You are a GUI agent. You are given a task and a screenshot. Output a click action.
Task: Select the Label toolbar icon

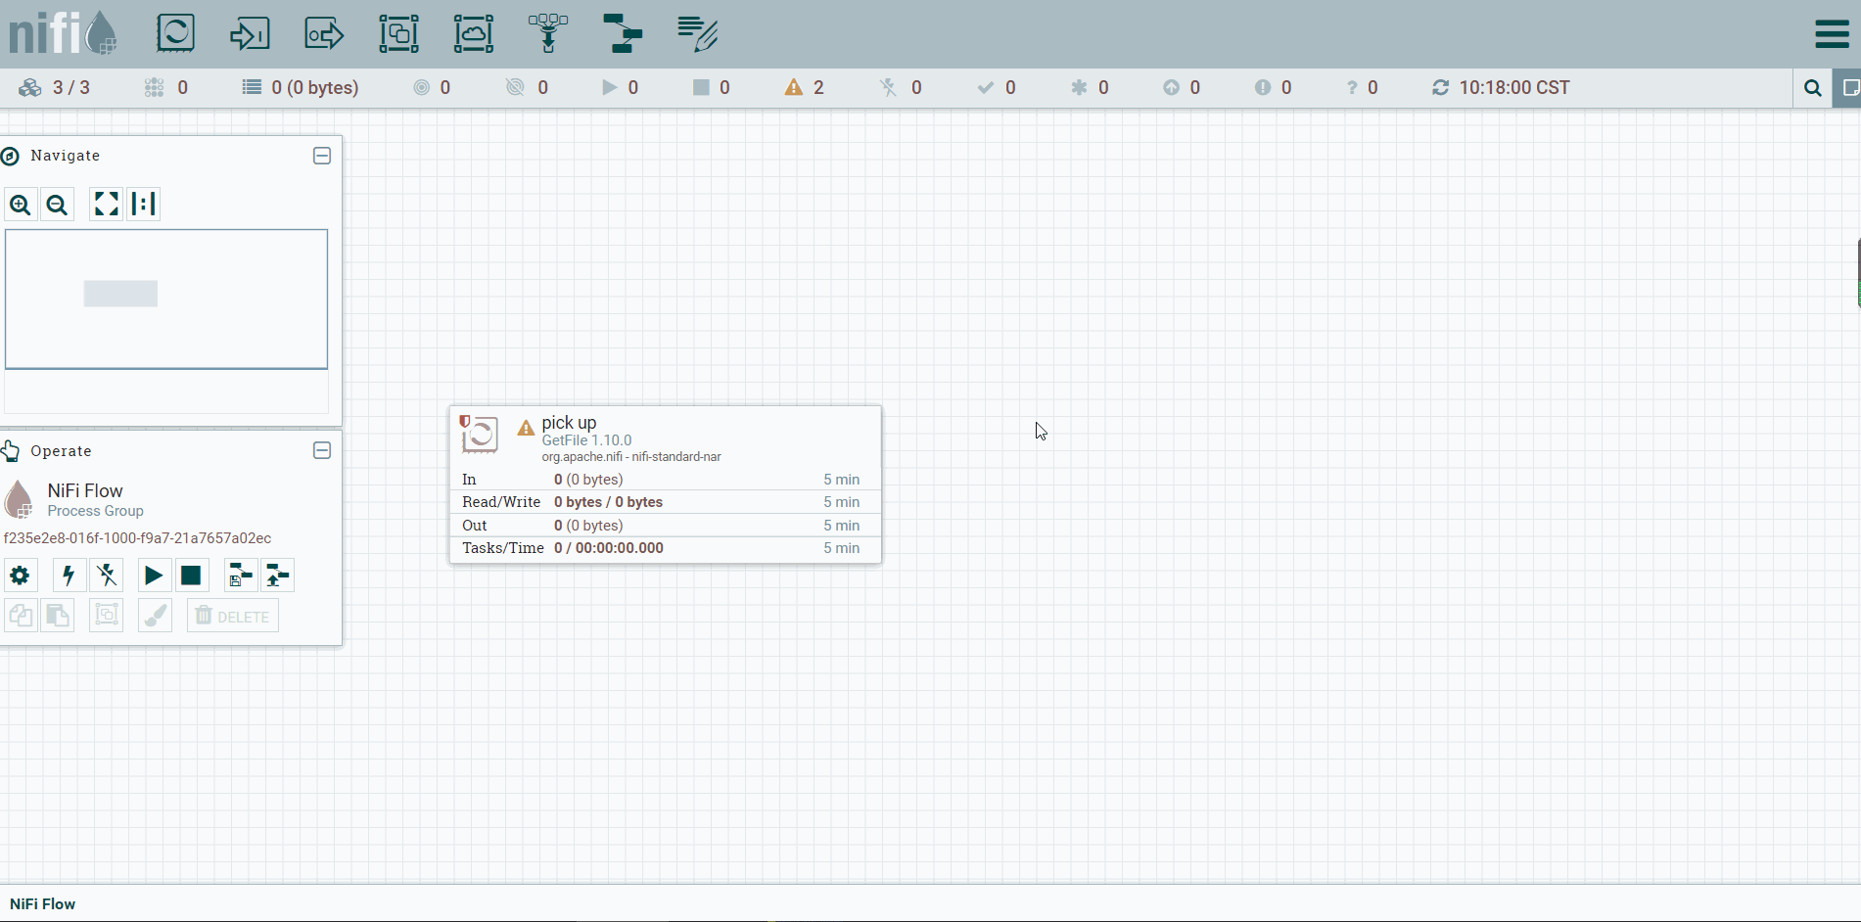697,33
